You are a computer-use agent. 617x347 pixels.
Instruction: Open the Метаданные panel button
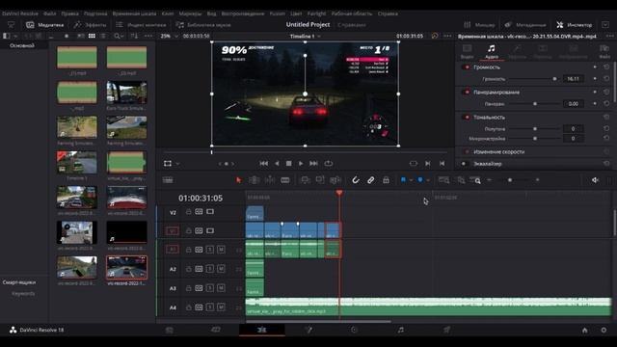[525, 25]
